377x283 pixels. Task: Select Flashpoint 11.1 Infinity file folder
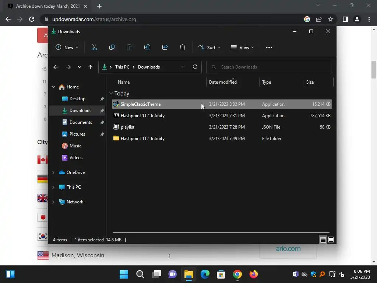pyautogui.click(x=222, y=139)
